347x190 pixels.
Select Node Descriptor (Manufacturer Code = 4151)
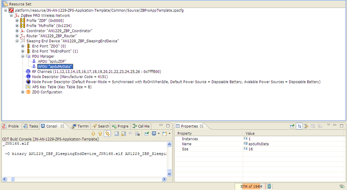pyautogui.click(x=70, y=77)
